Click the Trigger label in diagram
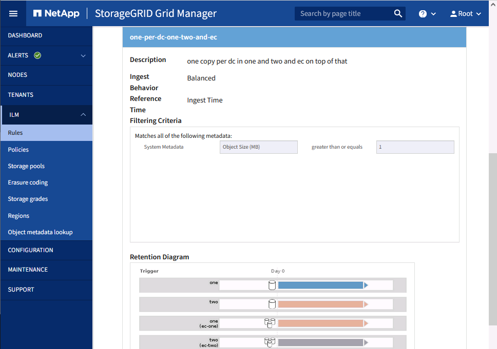Screen dimensions: 497x349 pos(149,271)
